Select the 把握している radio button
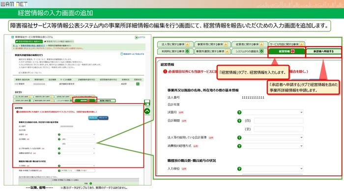 62,170
